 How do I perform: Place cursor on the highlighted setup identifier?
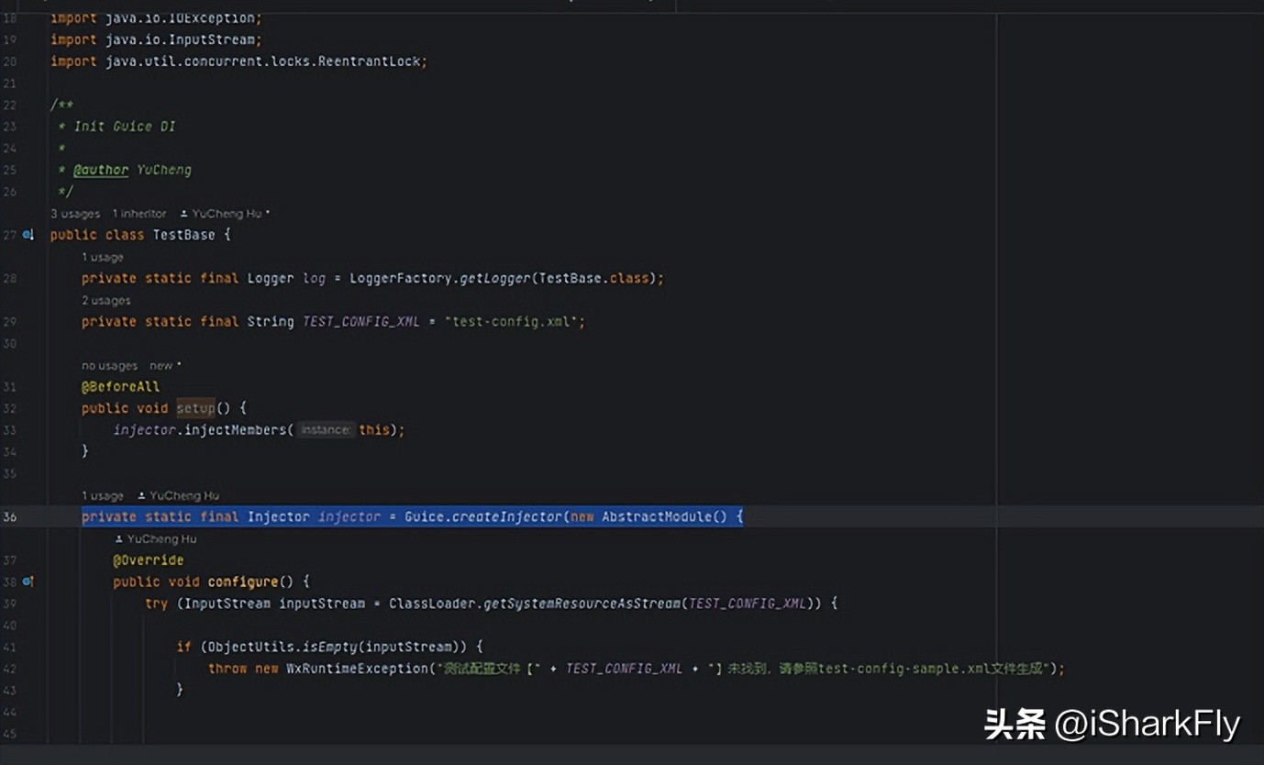[195, 407]
